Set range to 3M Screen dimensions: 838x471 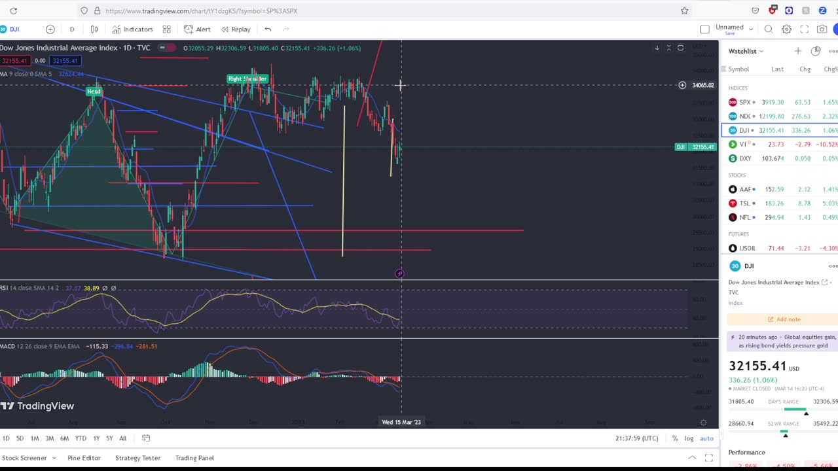[49, 438]
